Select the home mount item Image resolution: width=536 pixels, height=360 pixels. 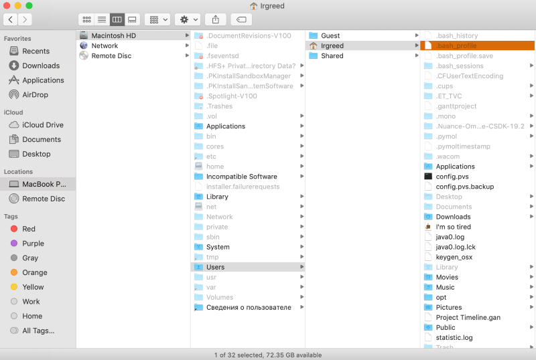click(248, 167)
